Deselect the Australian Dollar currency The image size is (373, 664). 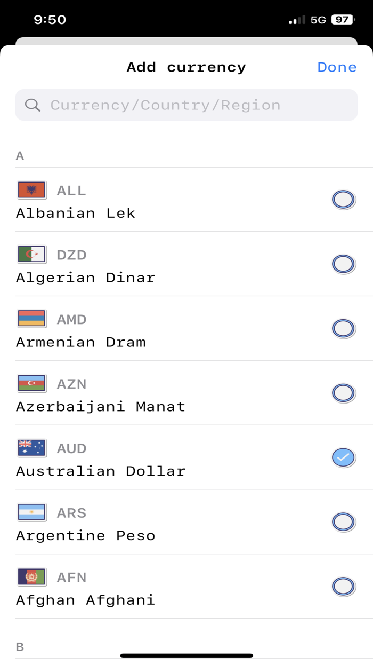[x=344, y=457]
